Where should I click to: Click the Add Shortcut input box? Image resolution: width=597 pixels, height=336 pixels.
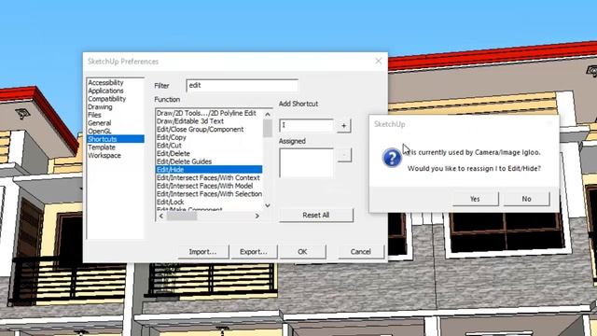(x=307, y=125)
